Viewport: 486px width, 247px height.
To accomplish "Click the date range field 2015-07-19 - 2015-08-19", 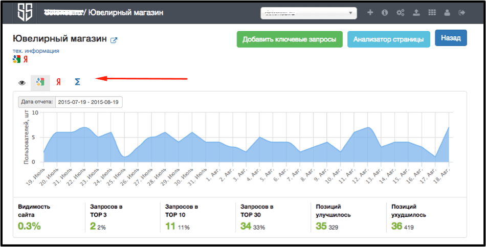I will (89, 102).
